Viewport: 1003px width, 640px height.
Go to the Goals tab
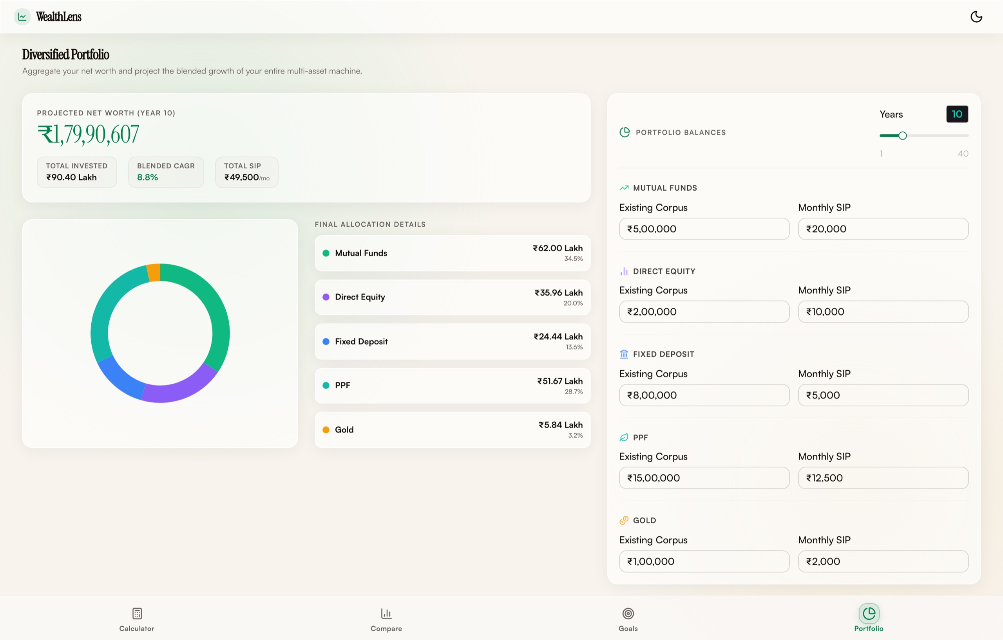point(628,620)
